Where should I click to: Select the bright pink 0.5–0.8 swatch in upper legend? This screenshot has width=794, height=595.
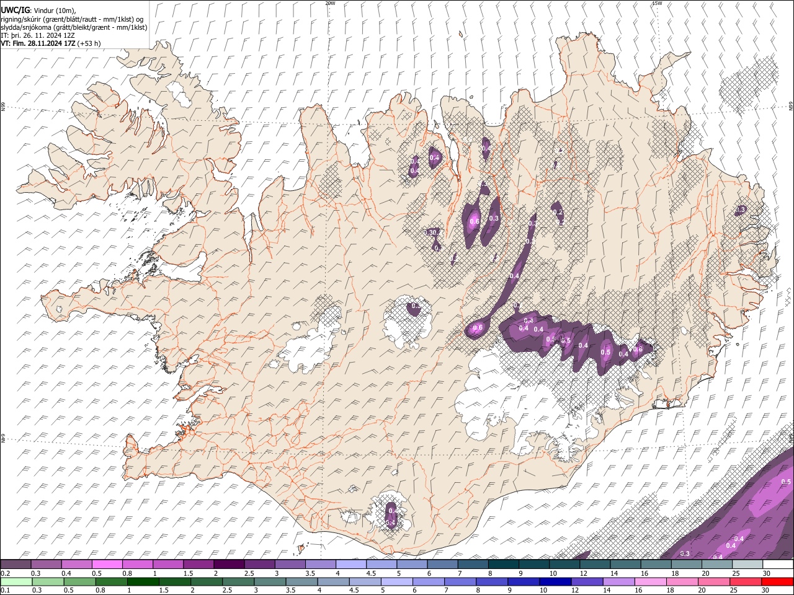point(107,564)
